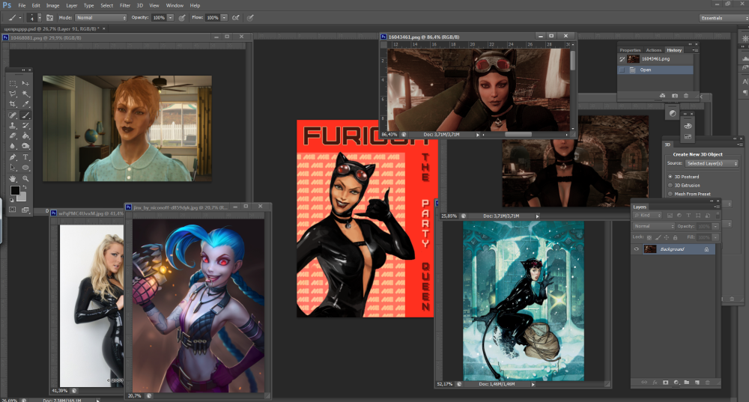Create a new layer in Layers panel
The width and height of the screenshot is (749, 402).
pyautogui.click(x=697, y=383)
